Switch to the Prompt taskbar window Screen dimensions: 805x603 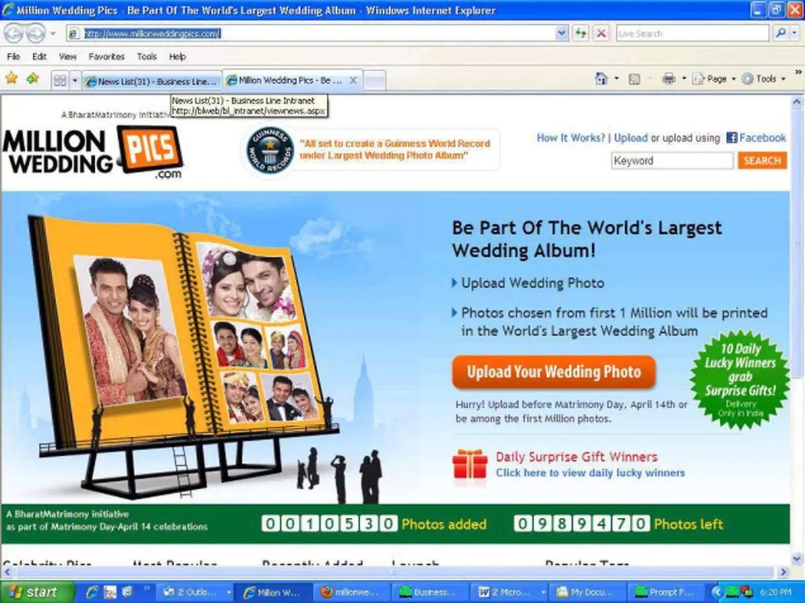coord(666,592)
